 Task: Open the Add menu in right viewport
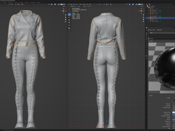point(87,4)
